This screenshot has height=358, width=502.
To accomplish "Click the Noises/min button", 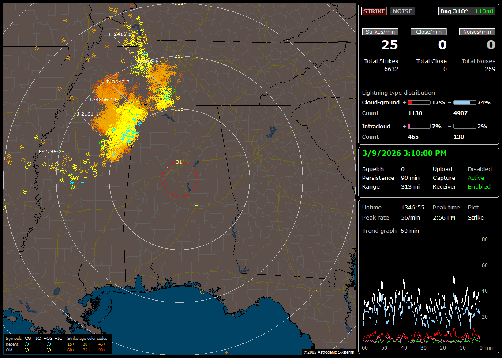I will click(x=477, y=32).
